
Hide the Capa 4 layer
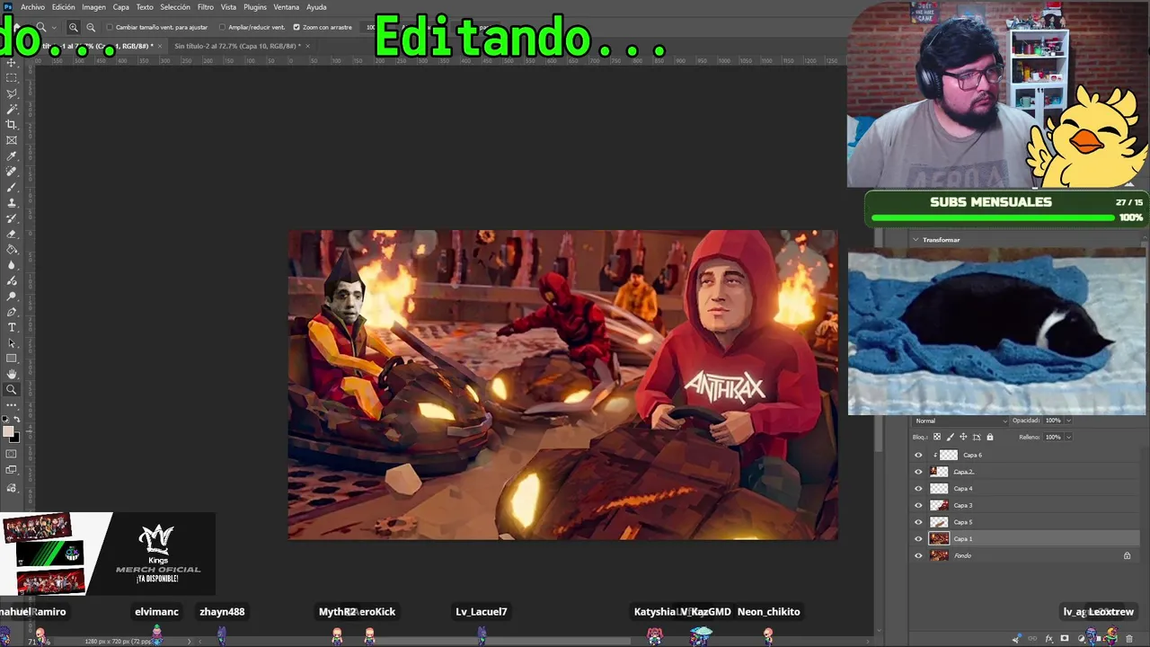[918, 489]
